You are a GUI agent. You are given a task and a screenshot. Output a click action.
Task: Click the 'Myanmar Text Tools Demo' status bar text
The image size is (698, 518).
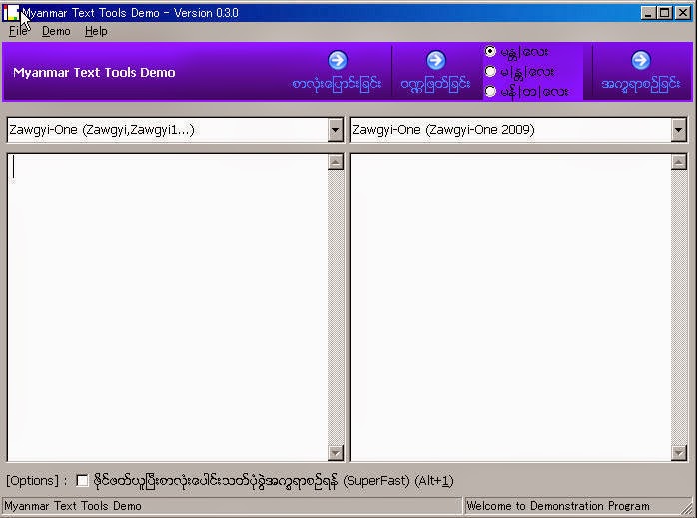click(73, 506)
